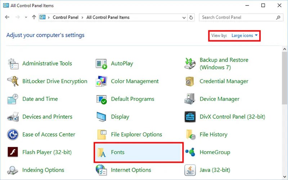Open the Date and Time icon
Screen dimensions: 288x180
click(13, 99)
